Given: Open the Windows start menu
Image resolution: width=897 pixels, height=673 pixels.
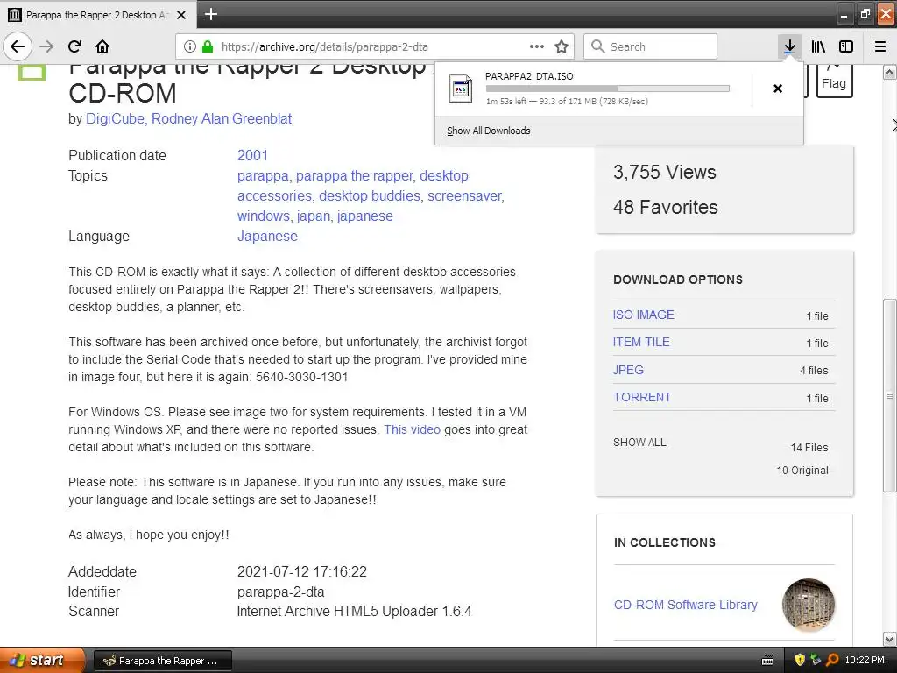Looking at the screenshot, I should click(x=42, y=661).
